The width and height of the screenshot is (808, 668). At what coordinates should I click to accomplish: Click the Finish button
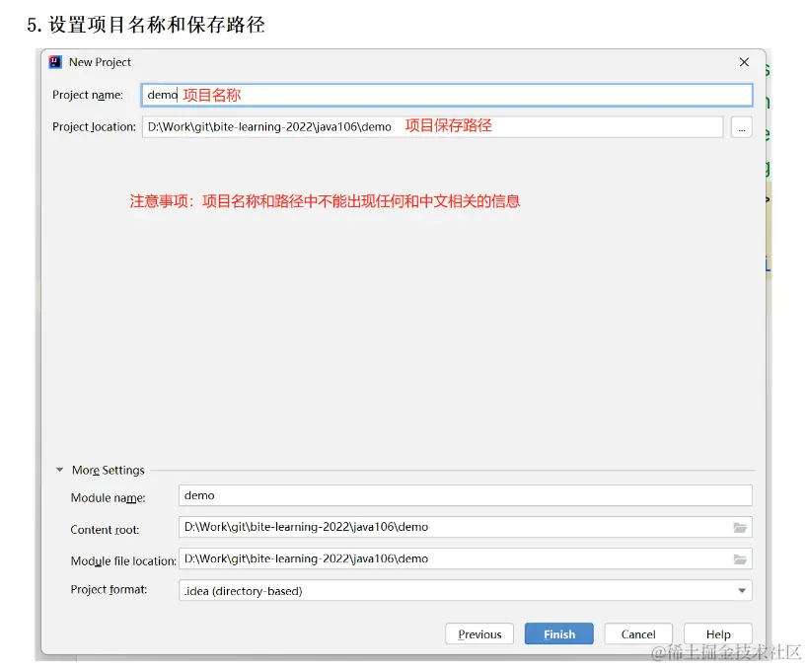559,634
